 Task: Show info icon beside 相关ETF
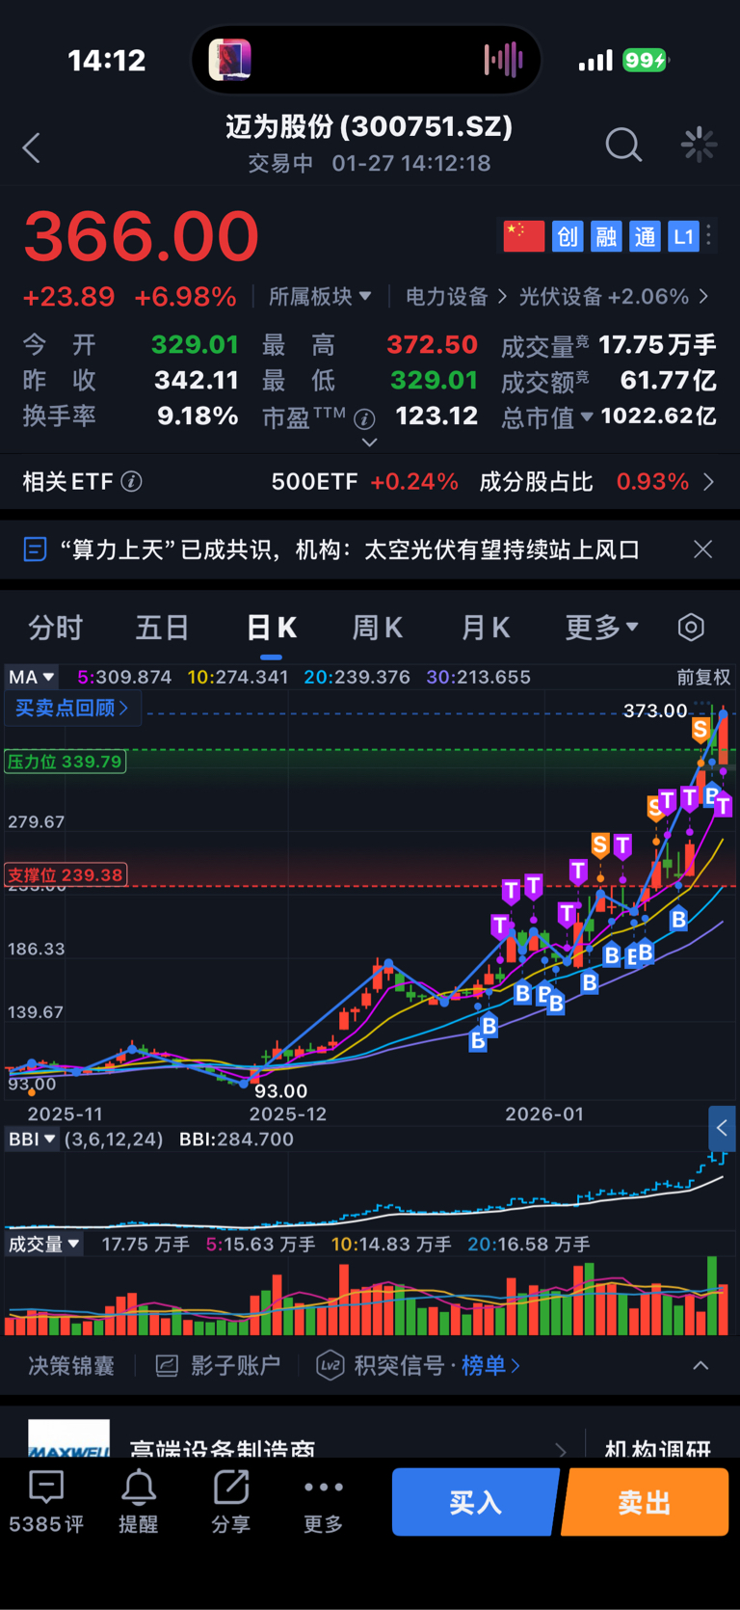coord(132,481)
